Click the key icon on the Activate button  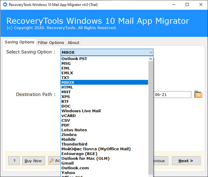tap(52, 160)
